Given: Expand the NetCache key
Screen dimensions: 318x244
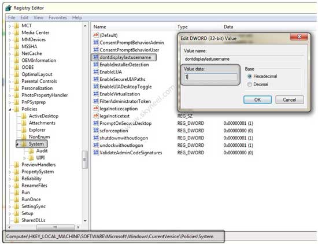Looking at the screenshot, I should [10, 54].
